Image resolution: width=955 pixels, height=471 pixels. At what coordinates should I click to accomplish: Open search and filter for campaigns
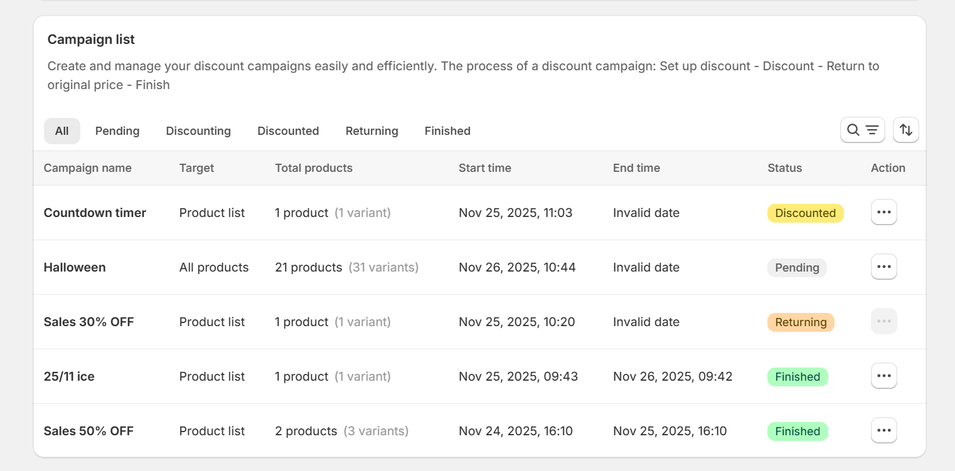[862, 130]
